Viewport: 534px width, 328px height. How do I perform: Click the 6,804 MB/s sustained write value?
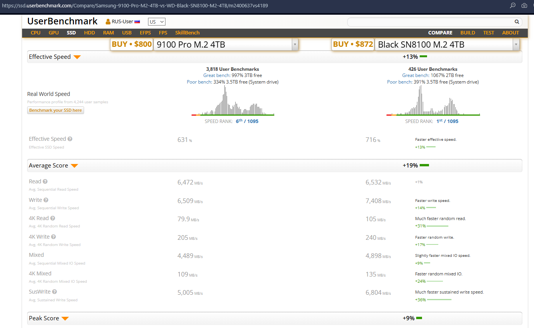[x=378, y=292]
